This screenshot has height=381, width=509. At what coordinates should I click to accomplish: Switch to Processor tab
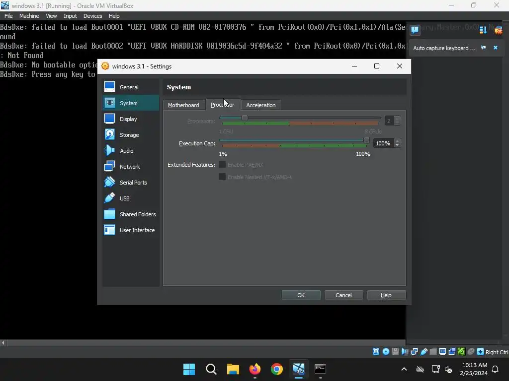[x=222, y=105]
